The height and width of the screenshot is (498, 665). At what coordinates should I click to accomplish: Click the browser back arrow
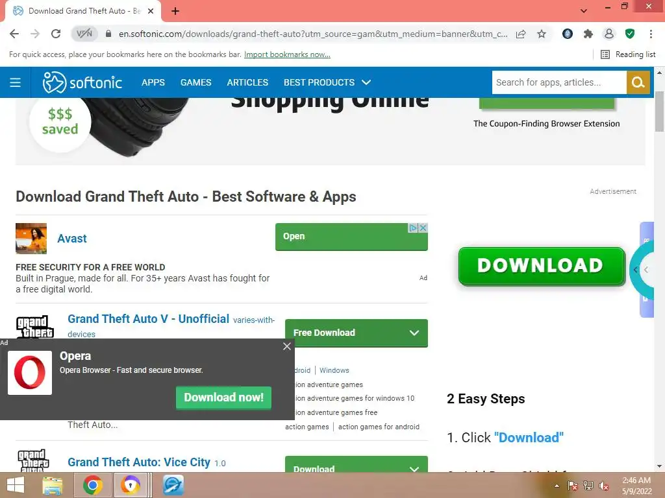pyautogui.click(x=14, y=34)
